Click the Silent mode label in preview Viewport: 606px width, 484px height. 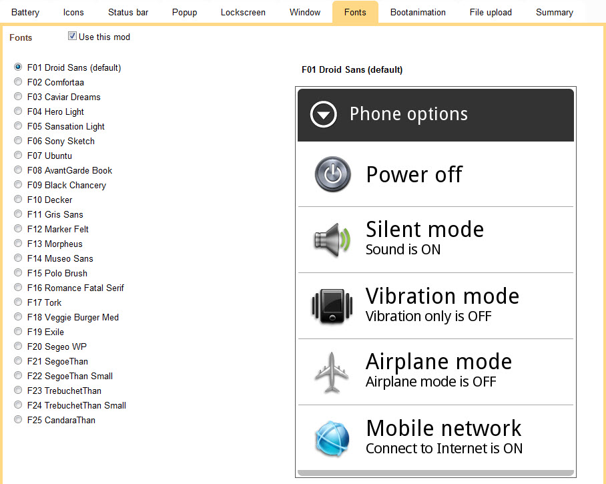(424, 229)
